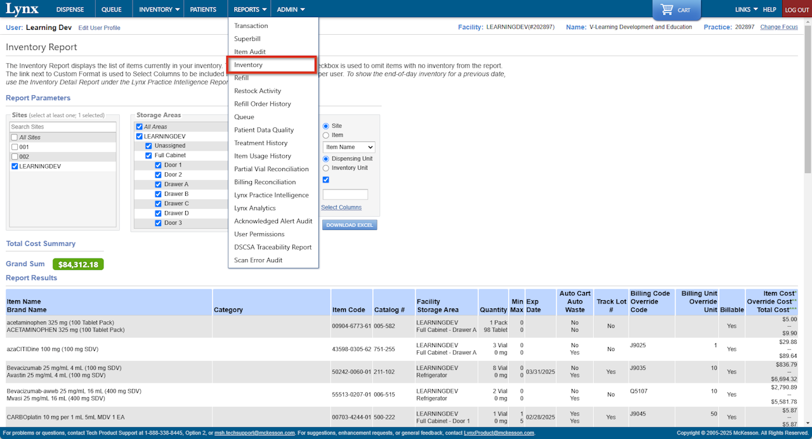Choose the Inventory Unit radio option
Screen dimensions: 812x439
pos(326,168)
